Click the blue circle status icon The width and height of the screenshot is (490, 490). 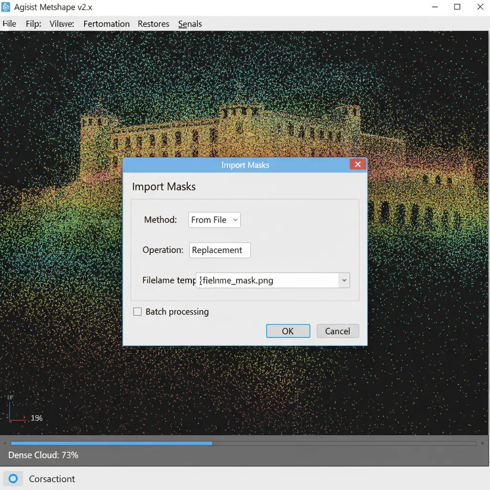click(13, 479)
